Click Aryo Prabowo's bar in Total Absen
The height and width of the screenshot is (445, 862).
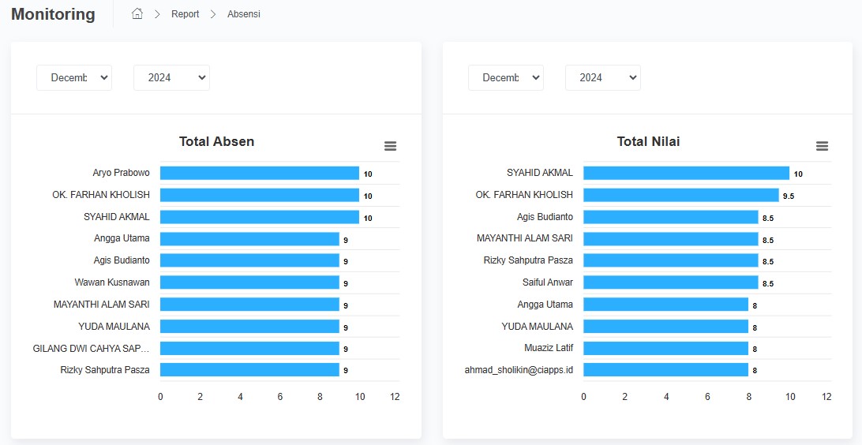pyautogui.click(x=259, y=173)
